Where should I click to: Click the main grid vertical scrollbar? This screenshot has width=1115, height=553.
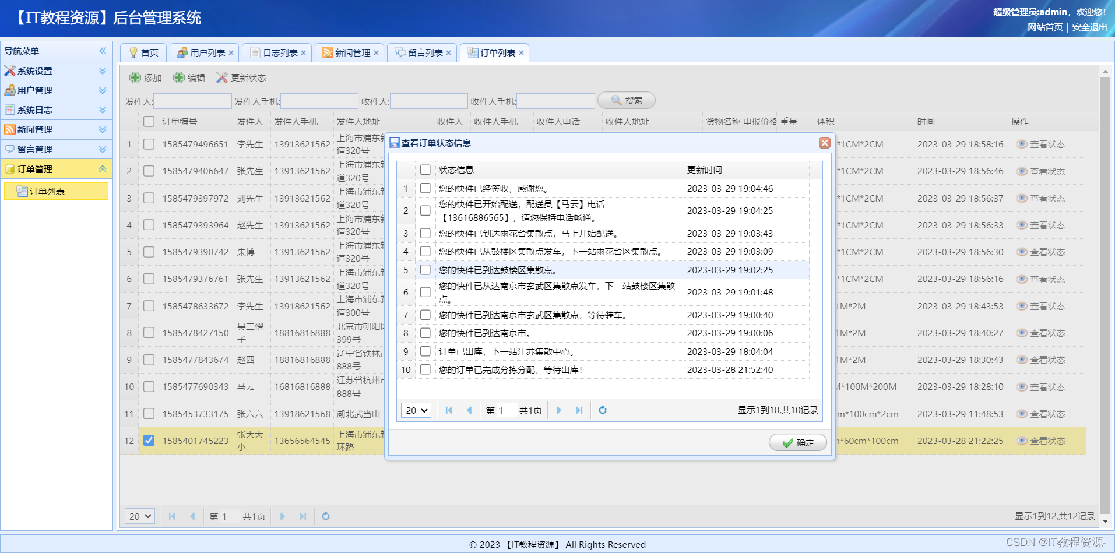pyautogui.click(x=1105, y=297)
